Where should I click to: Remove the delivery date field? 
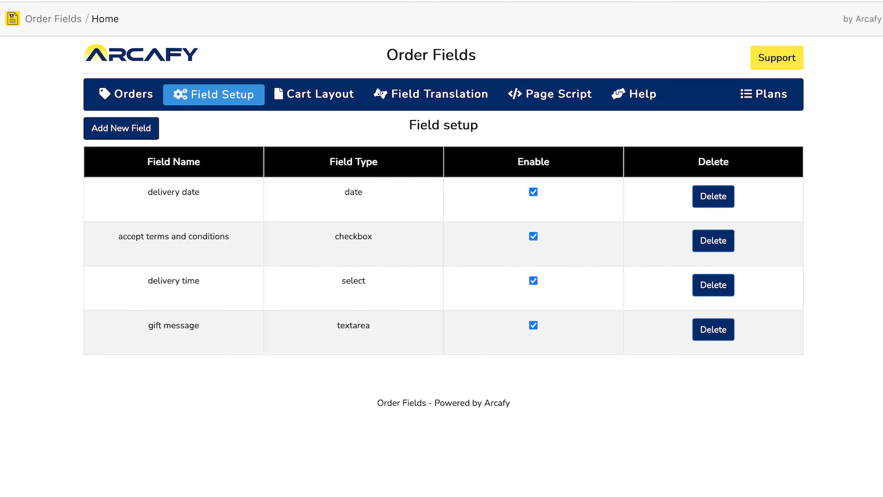click(713, 197)
